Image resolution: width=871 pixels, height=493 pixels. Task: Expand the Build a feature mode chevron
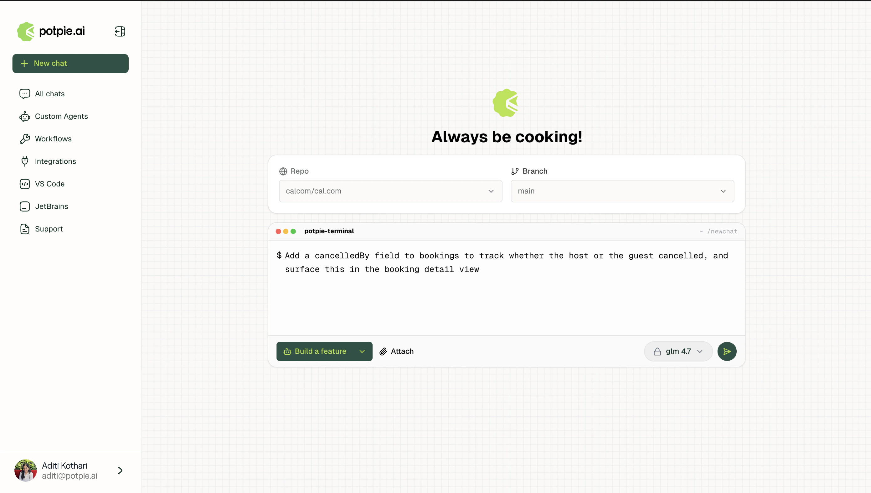pos(362,351)
